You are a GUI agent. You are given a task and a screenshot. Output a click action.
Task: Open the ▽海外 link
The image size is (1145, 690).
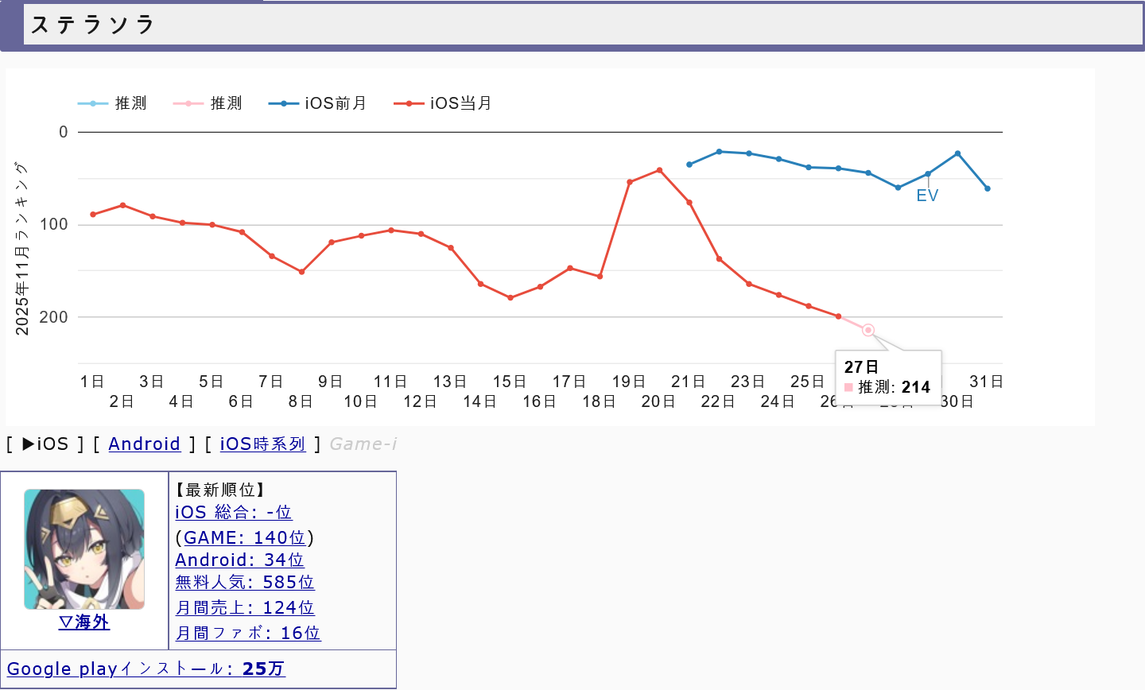pyautogui.click(x=84, y=622)
